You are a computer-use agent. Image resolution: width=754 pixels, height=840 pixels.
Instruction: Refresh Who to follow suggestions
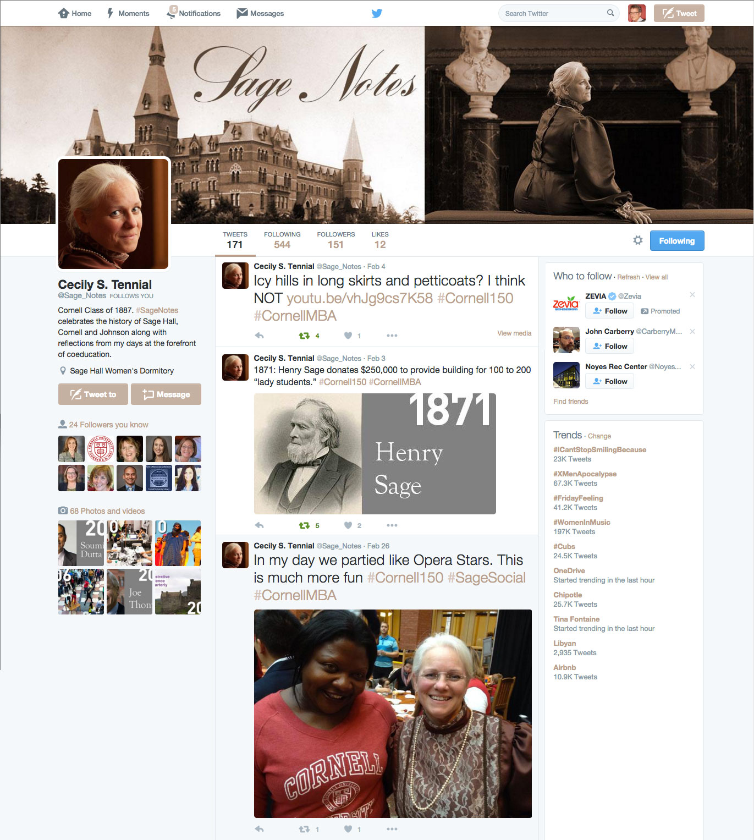pyautogui.click(x=629, y=277)
